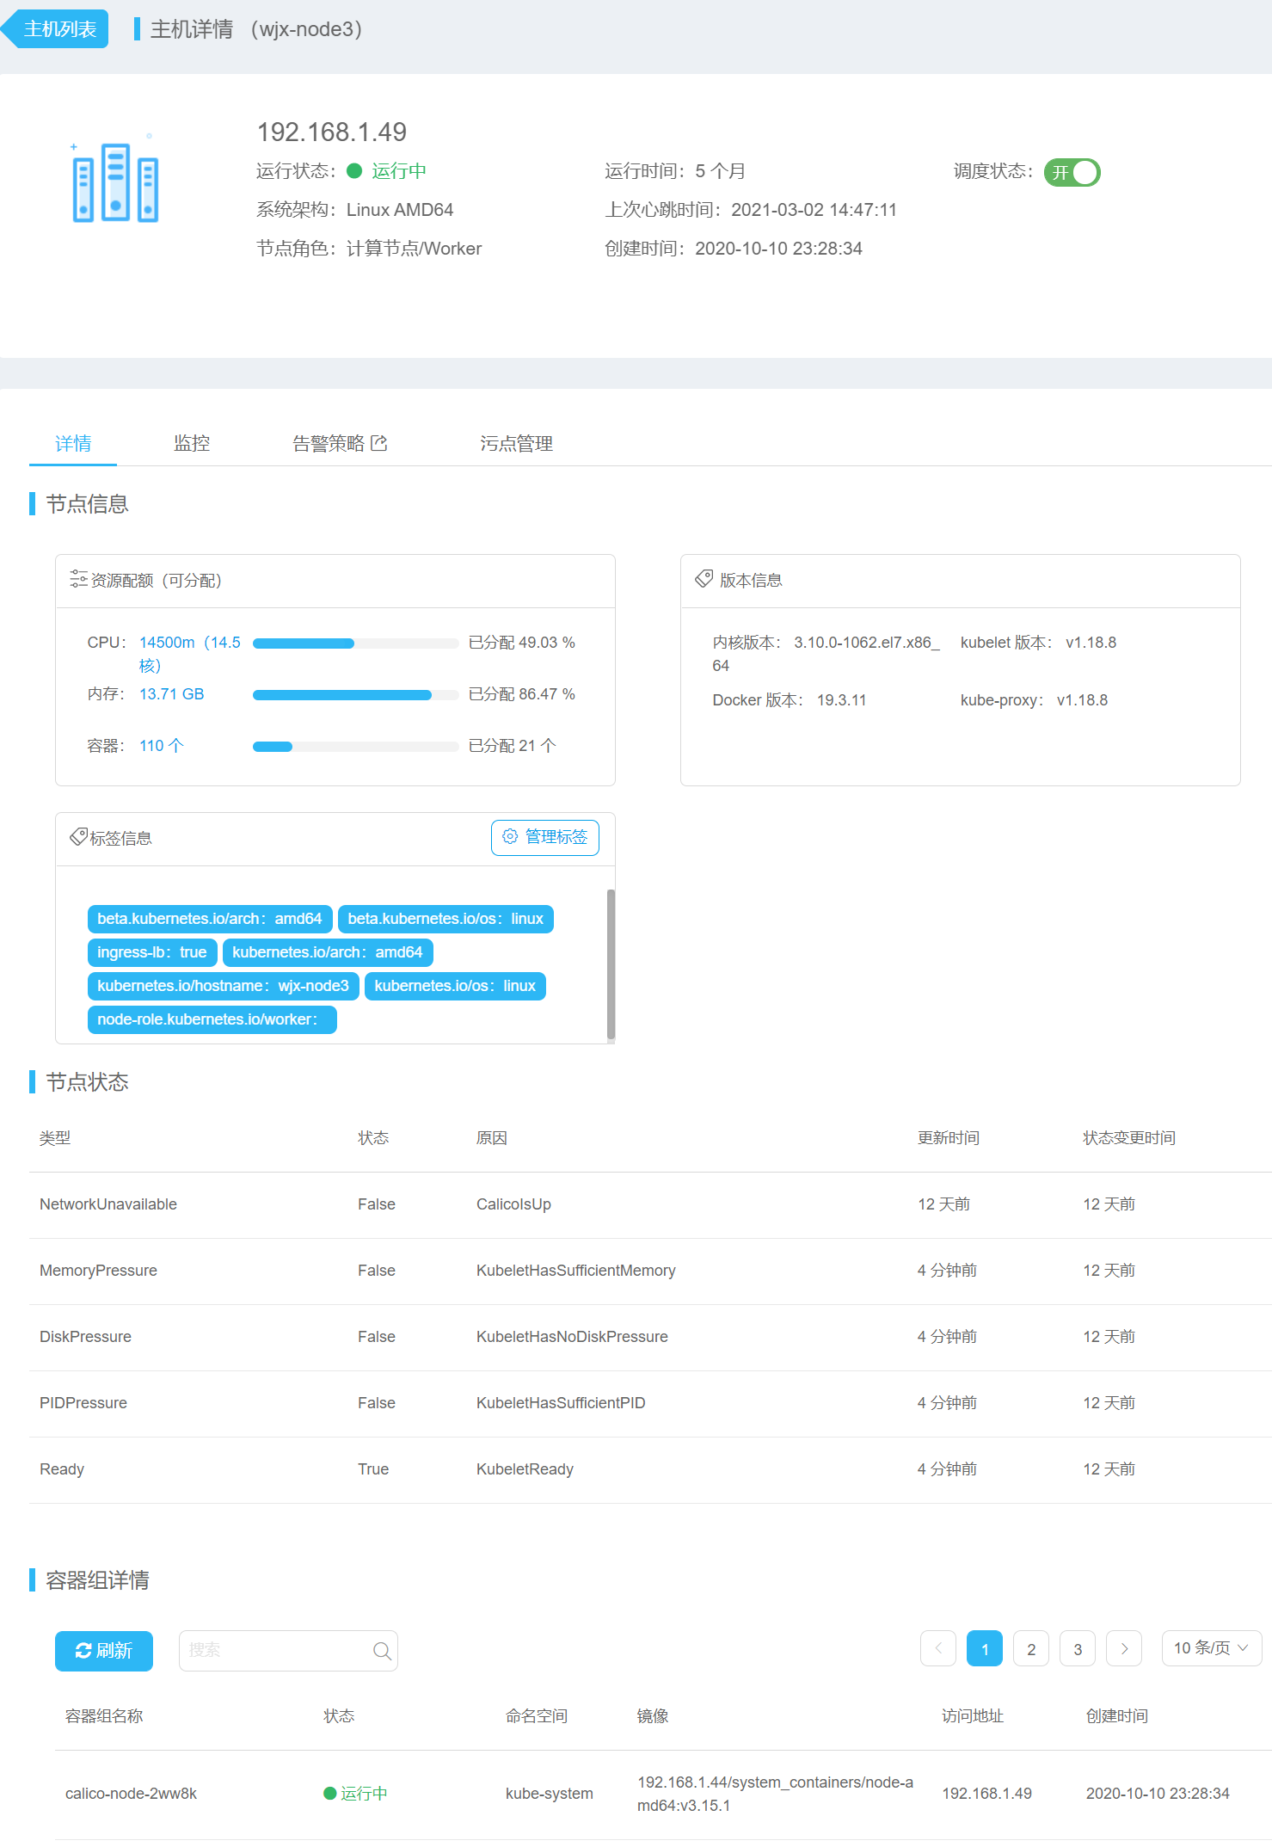Click the sliders icon beside 资源配额
The height and width of the screenshot is (1847, 1272).
coord(78,579)
